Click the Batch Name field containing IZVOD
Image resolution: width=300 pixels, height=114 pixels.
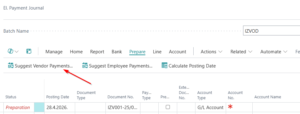coord(271,31)
